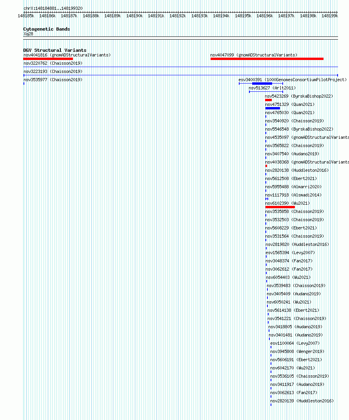The width and height of the screenshot is (349, 420).
Task: Click the DGV Structural Variants track title
Action: [x=55, y=50]
